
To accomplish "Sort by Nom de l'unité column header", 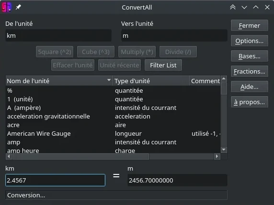I will coord(59,81).
